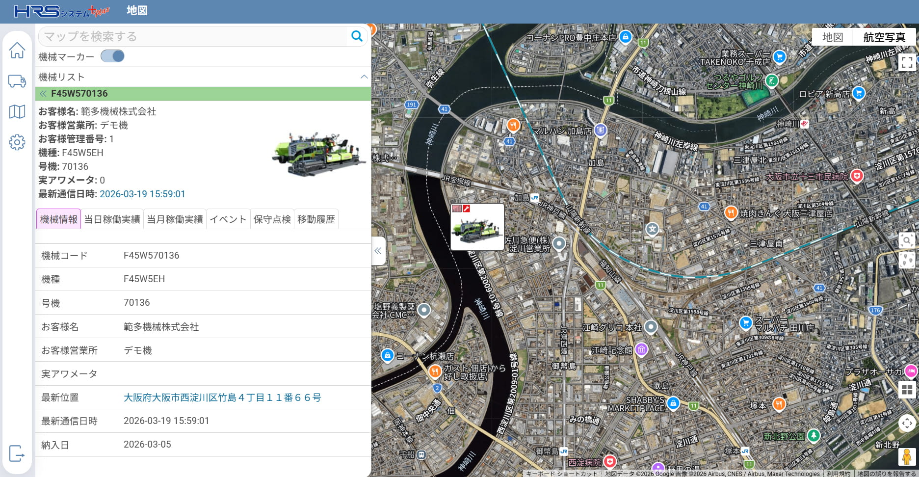919x477 pixels.
Task: Select the Street View pegman
Action: tap(907, 456)
